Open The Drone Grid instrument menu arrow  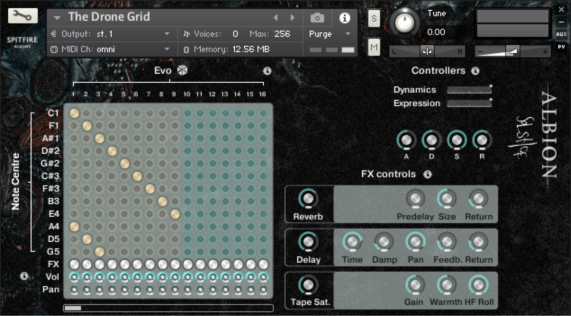(57, 17)
